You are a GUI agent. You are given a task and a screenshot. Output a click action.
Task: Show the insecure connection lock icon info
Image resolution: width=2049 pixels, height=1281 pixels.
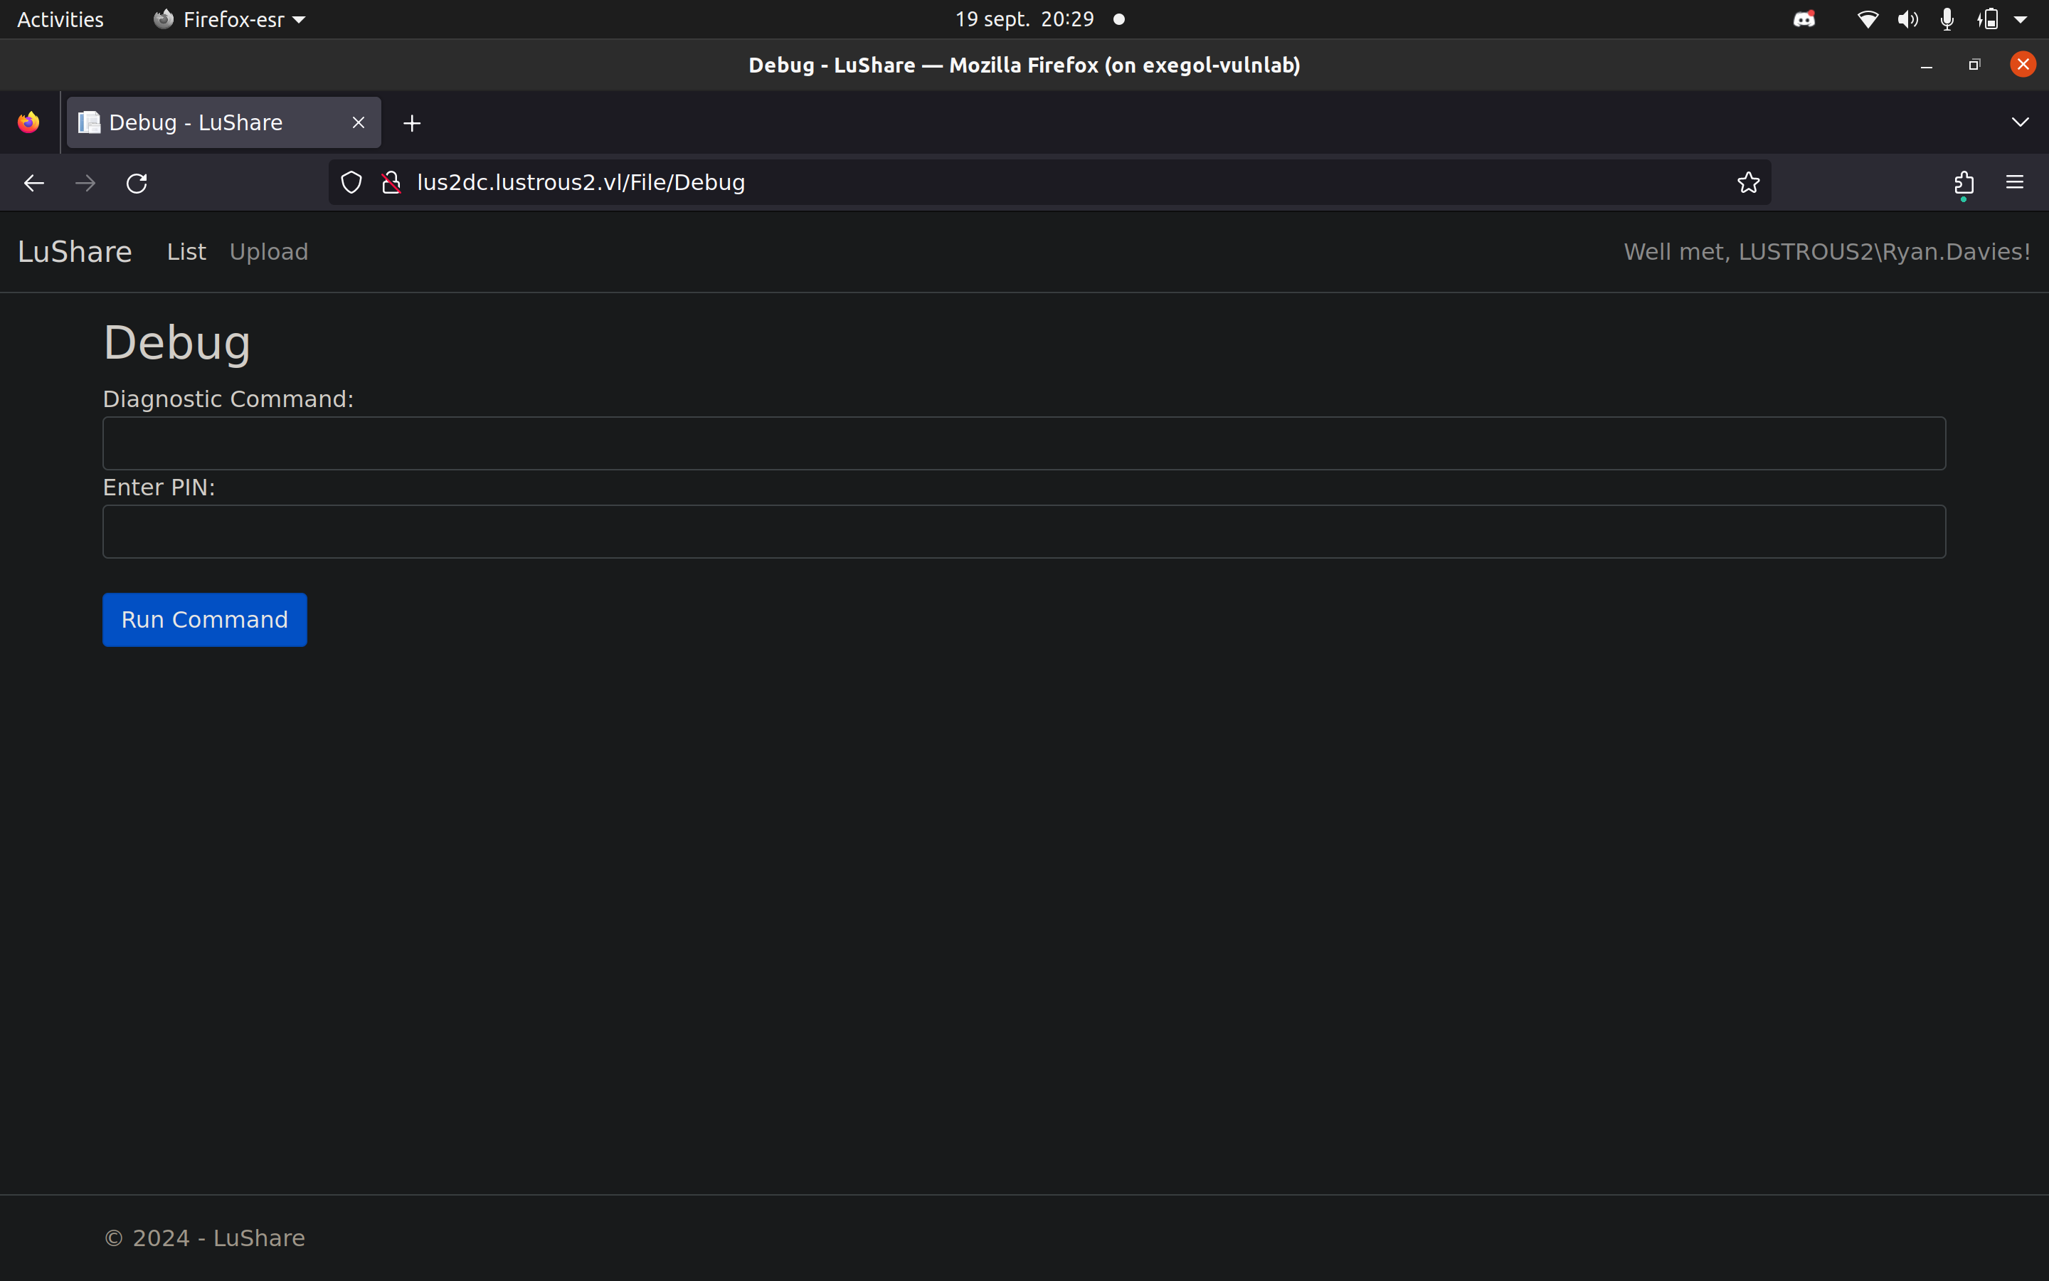(391, 182)
